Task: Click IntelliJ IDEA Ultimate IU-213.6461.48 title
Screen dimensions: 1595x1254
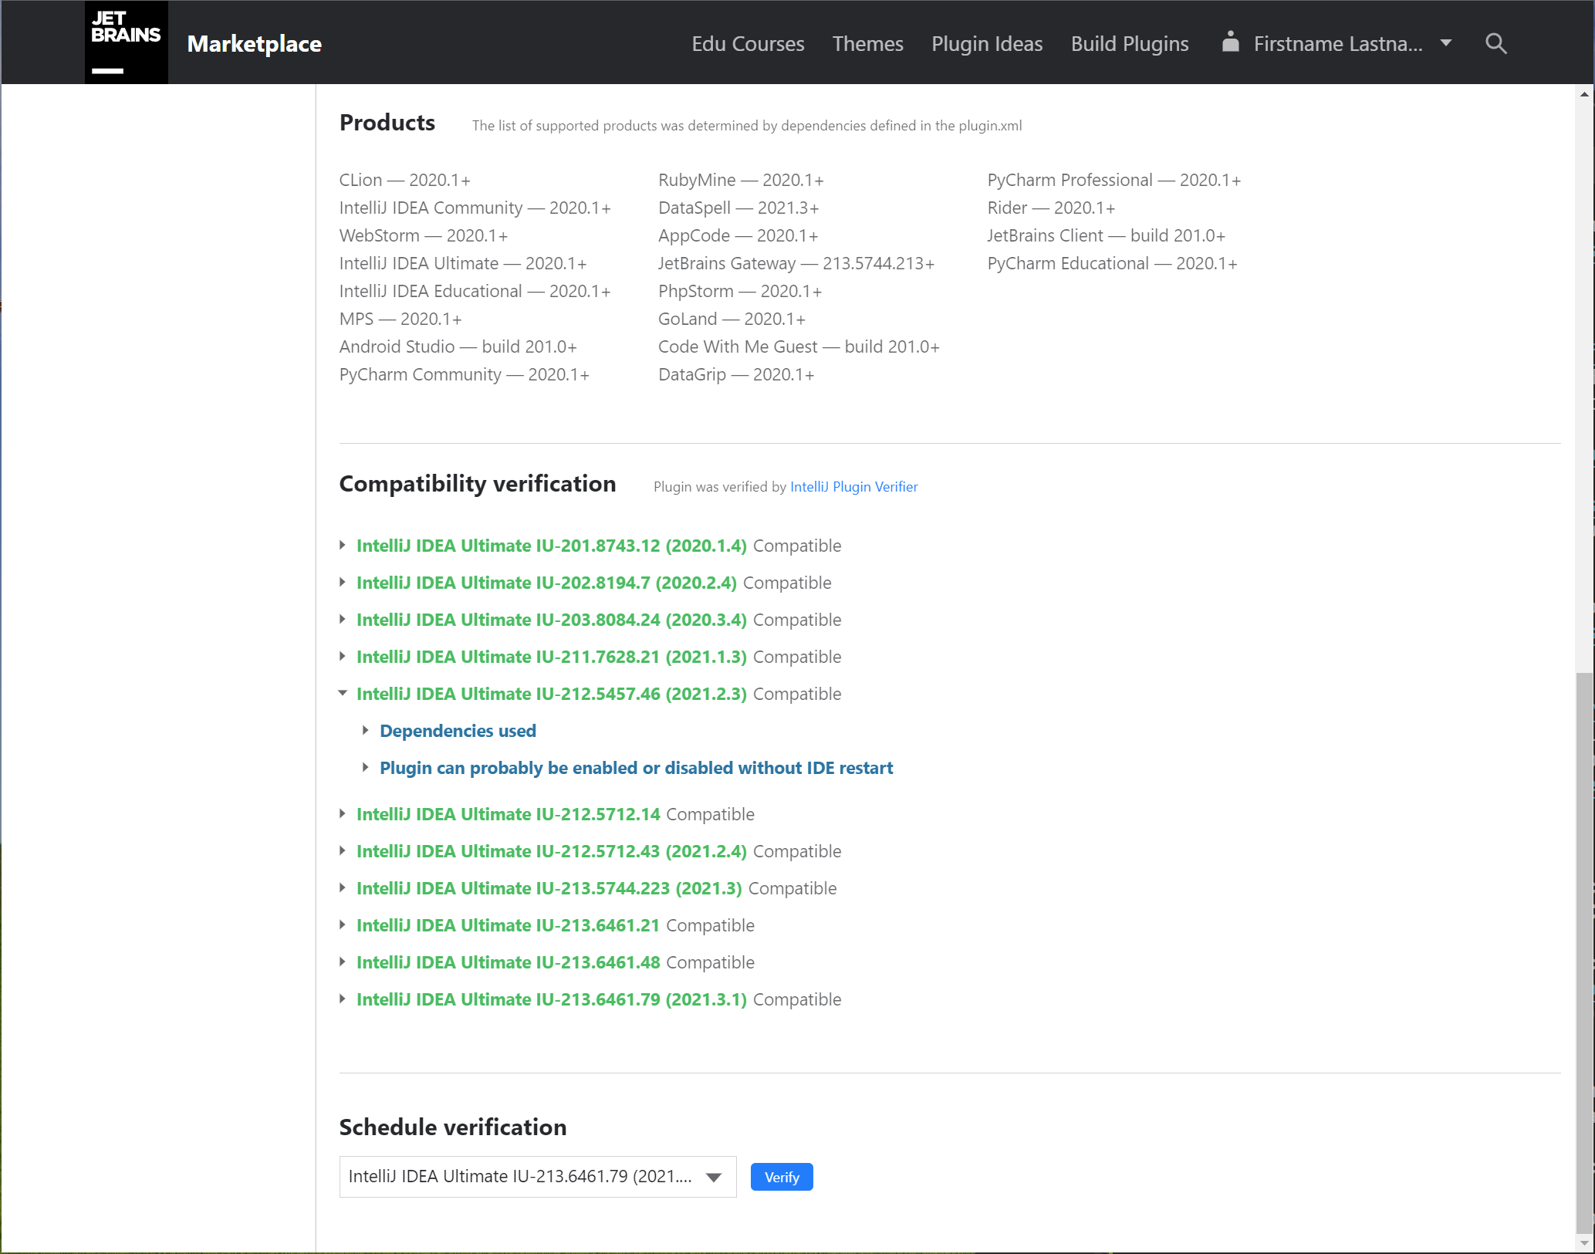Action: pyautogui.click(x=508, y=962)
